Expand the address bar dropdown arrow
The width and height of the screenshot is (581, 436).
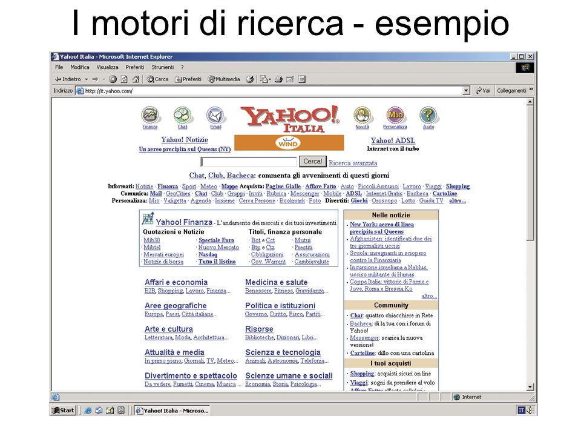467,90
